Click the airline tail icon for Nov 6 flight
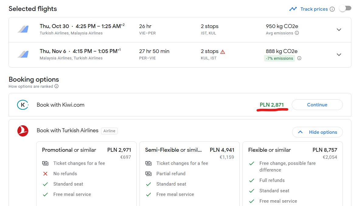The height and width of the screenshot is (206, 359). (x=23, y=54)
